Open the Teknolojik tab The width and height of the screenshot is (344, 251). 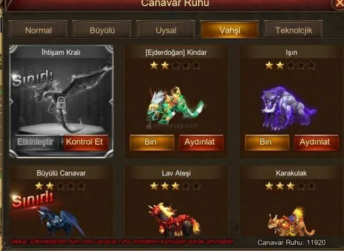pos(293,30)
